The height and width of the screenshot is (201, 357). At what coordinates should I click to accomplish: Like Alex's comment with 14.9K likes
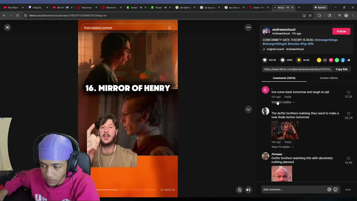click(x=349, y=159)
